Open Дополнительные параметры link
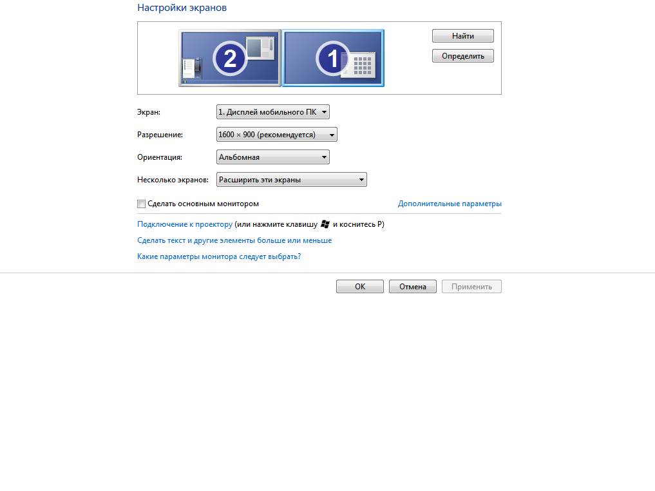This screenshot has height=491, width=655. 450,204
